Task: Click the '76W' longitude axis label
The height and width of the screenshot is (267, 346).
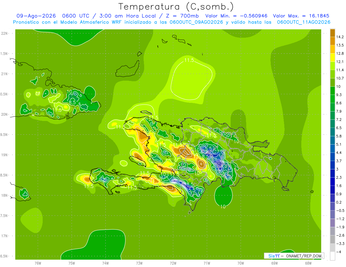Action: pos(38,263)
